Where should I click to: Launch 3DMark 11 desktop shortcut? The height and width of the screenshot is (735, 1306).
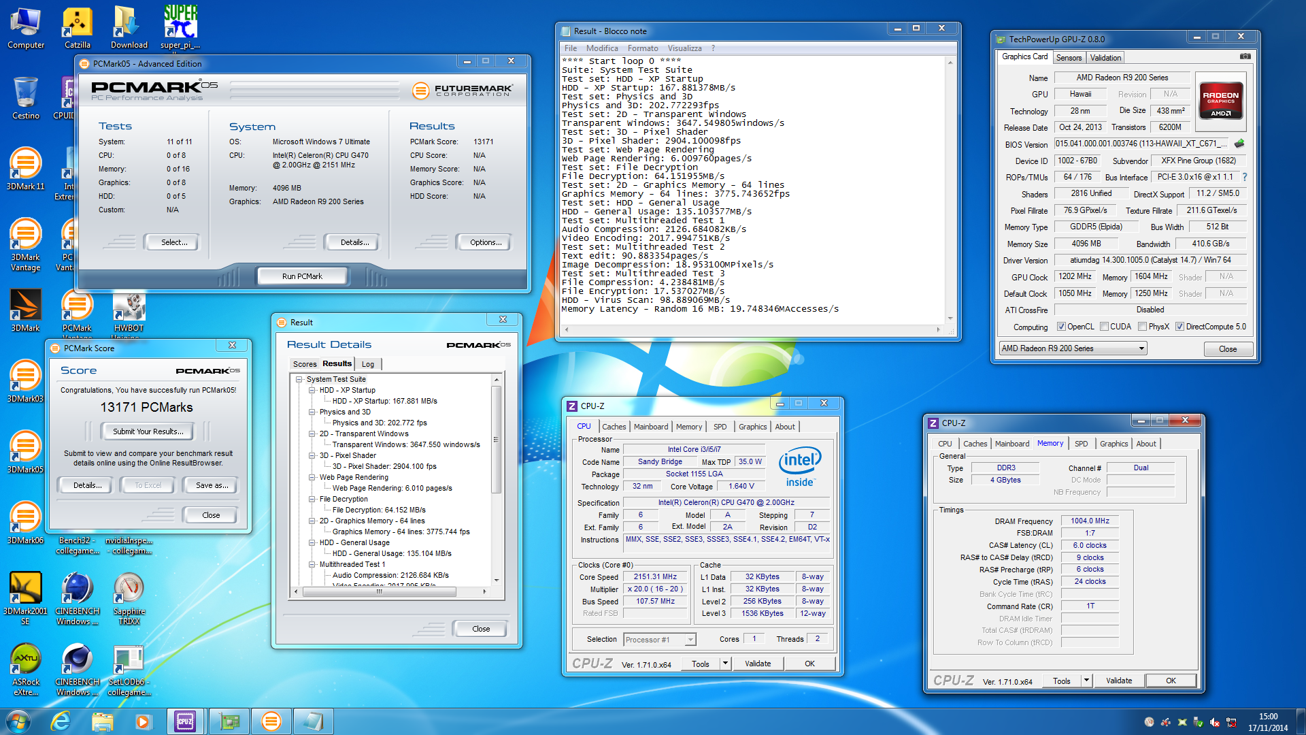(x=26, y=169)
